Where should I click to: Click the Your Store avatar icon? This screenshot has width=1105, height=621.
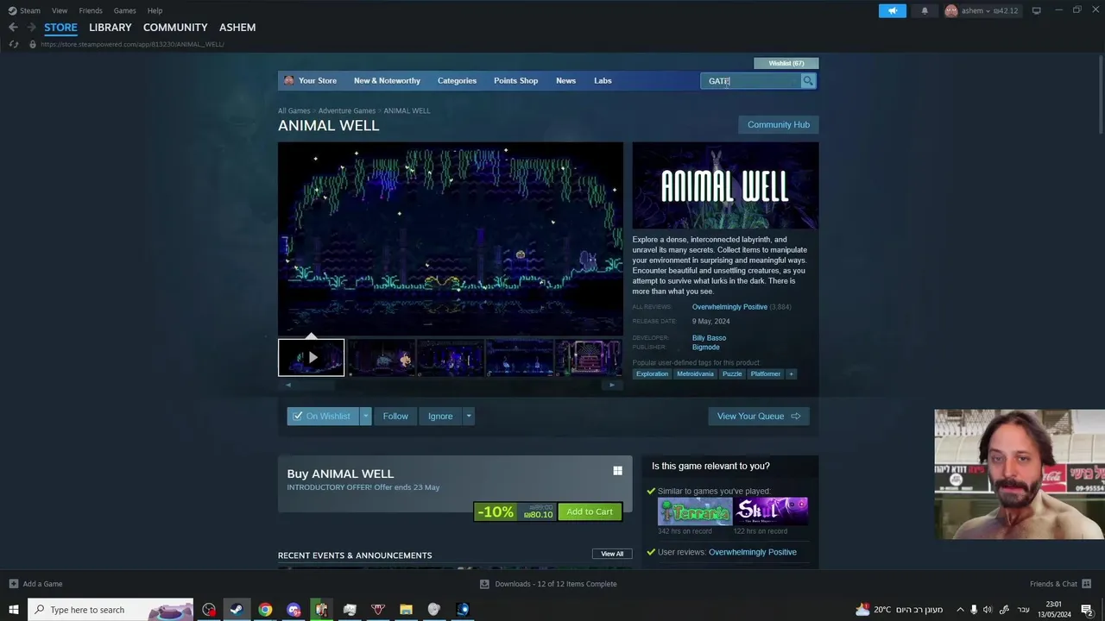pyautogui.click(x=289, y=80)
